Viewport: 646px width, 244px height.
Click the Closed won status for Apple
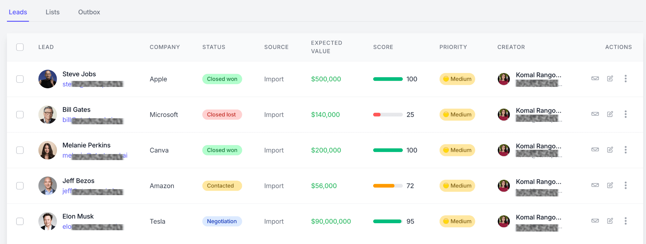tap(222, 79)
